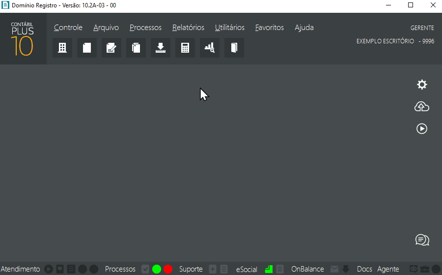Click the Contábil Plus 10 logo
Viewport: 442px width, 275px height.
pyautogui.click(x=23, y=39)
